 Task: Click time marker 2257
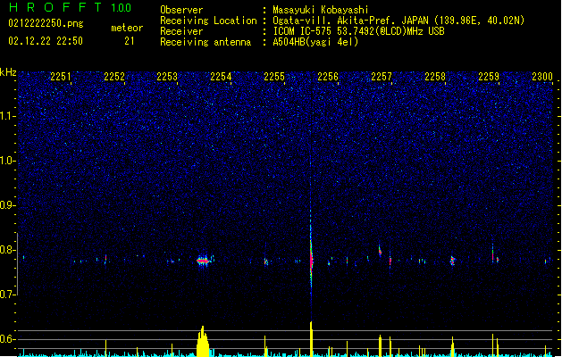coord(382,76)
